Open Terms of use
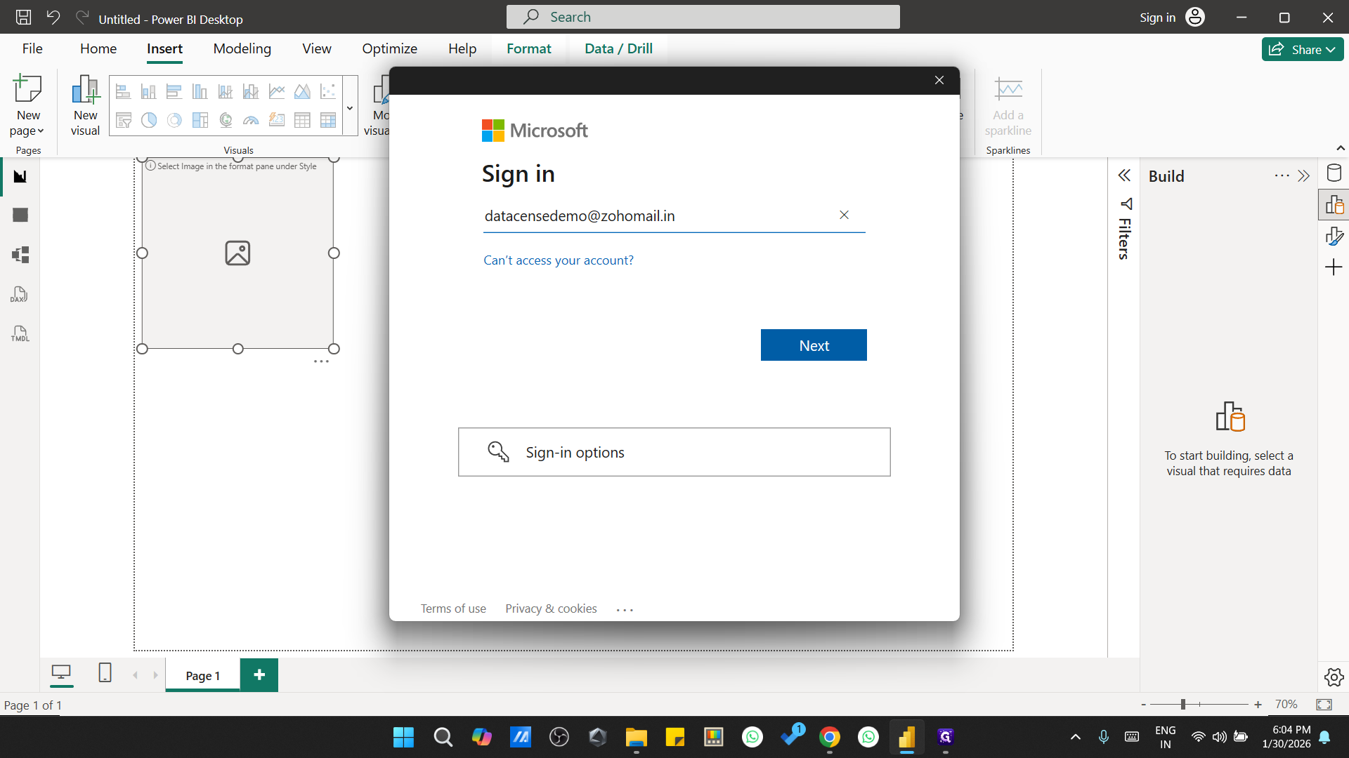 [x=452, y=609]
